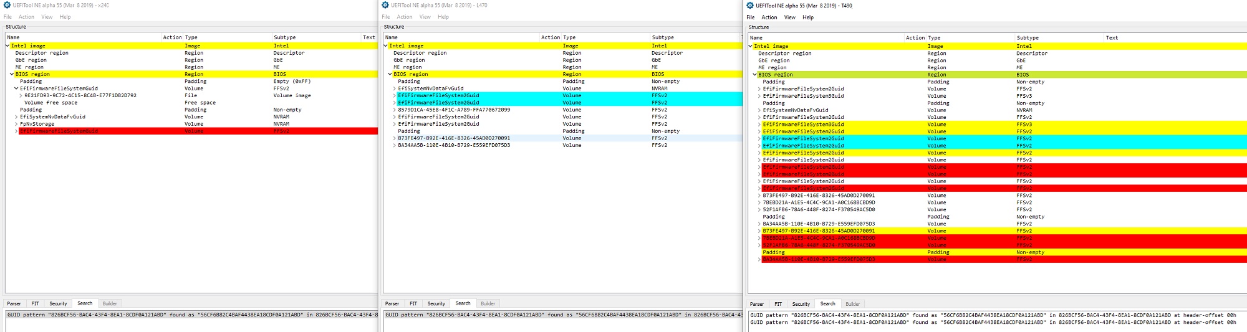Collapse the Intel image node in the L470 window
This screenshot has height=332, width=1247.
(x=385, y=45)
